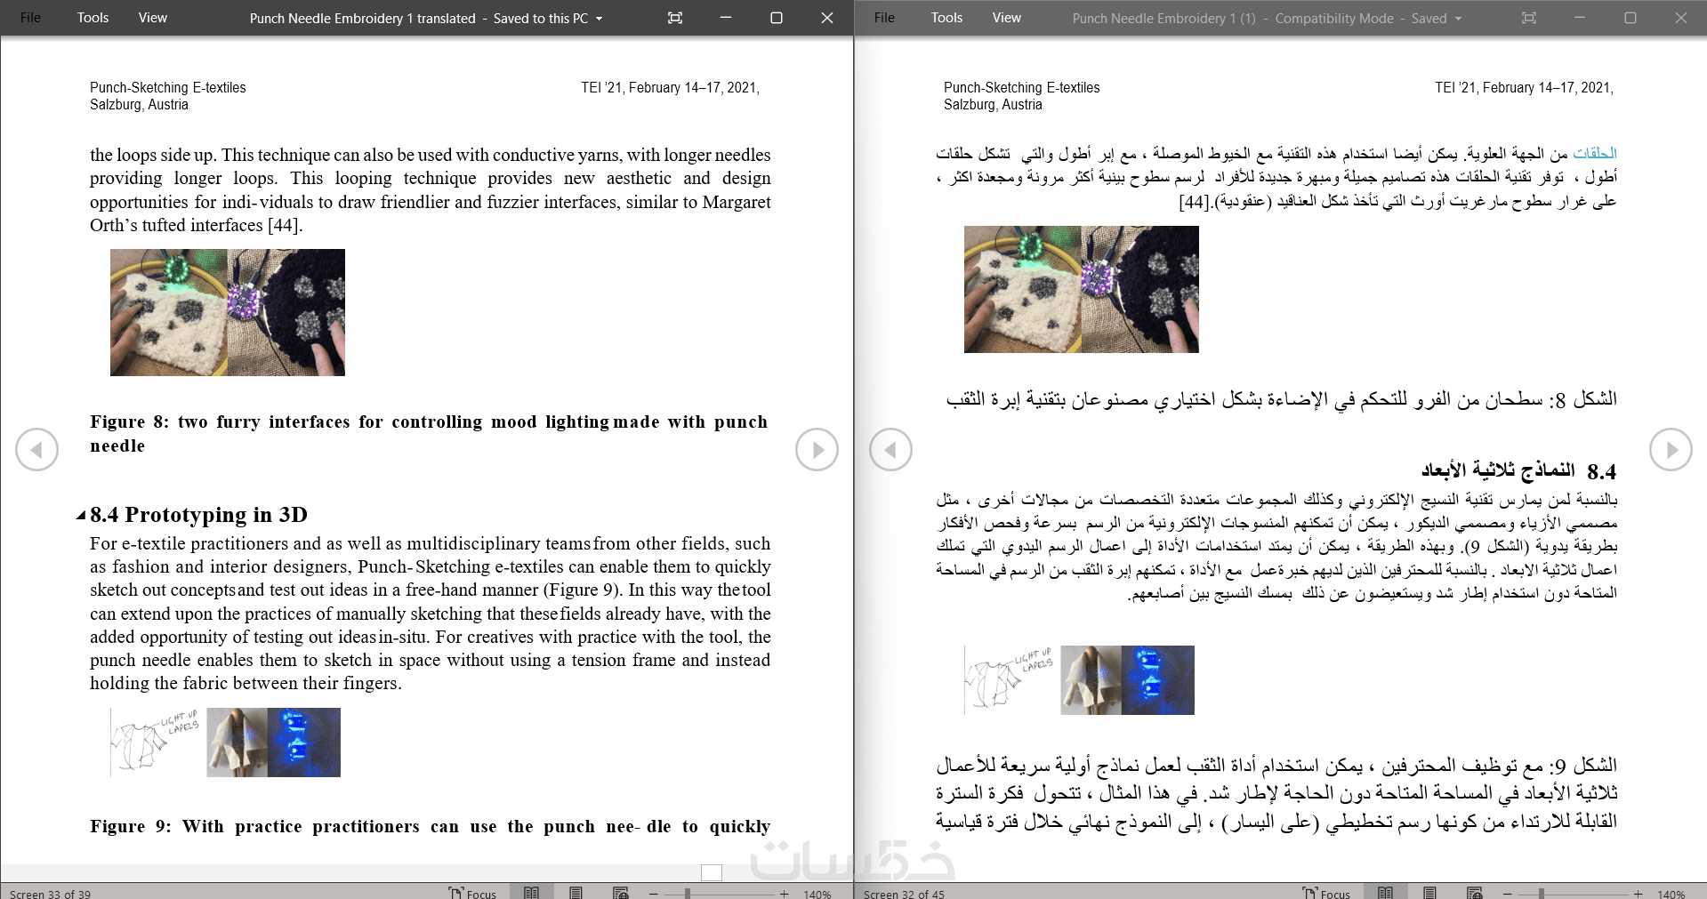Screen dimensions: 1707x899
Task: Click zoom in plus in left status bar
Action: pyautogui.click(x=784, y=894)
